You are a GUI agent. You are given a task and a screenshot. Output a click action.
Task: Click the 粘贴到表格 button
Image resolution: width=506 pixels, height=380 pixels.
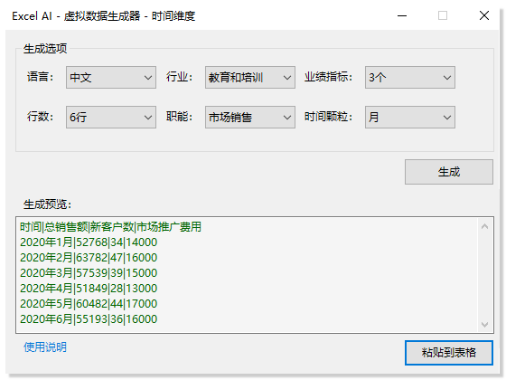tap(449, 353)
